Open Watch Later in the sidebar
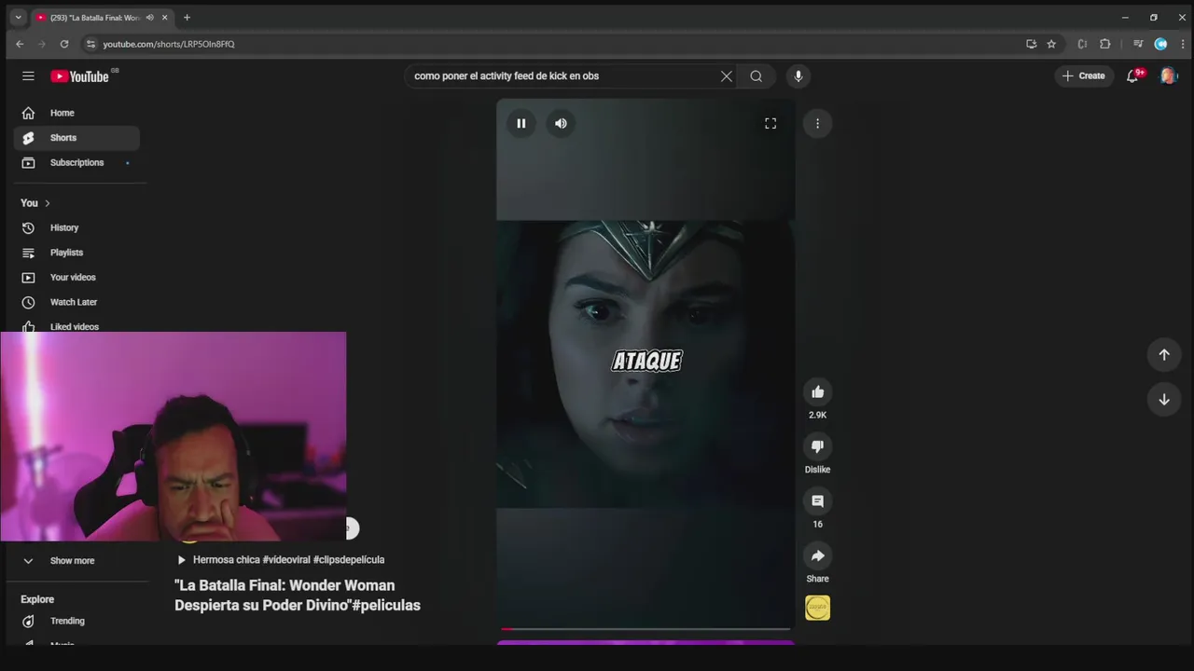The width and height of the screenshot is (1194, 671). click(x=76, y=302)
